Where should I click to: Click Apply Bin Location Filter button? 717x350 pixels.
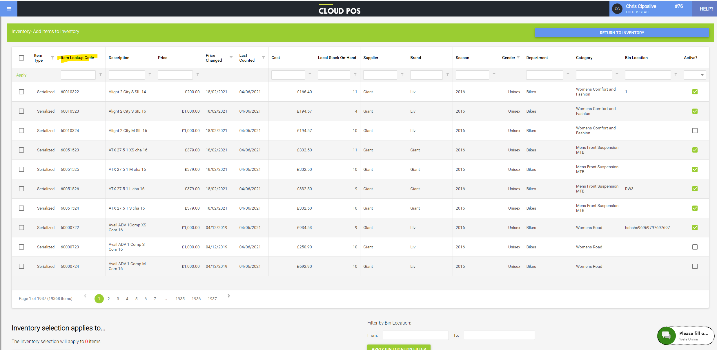pos(399,347)
